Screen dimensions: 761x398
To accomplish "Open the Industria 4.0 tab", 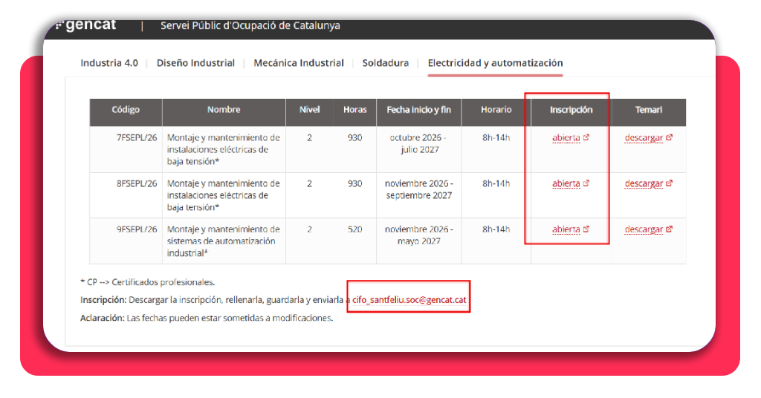I will point(109,63).
